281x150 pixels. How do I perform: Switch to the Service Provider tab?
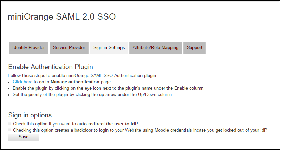69,48
